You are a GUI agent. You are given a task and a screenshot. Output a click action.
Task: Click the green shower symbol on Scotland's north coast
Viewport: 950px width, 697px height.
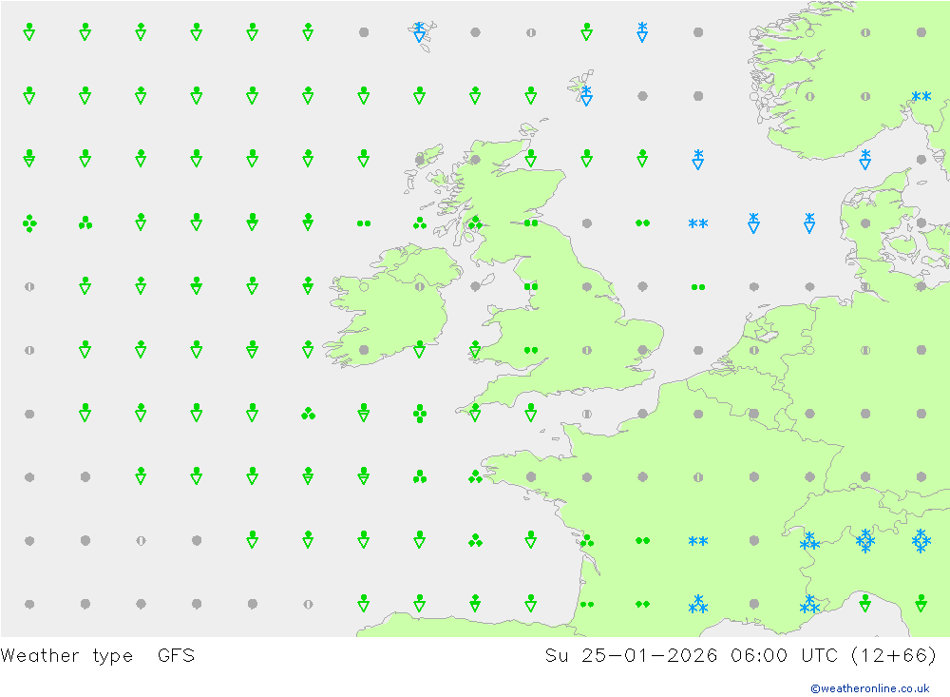point(531,160)
